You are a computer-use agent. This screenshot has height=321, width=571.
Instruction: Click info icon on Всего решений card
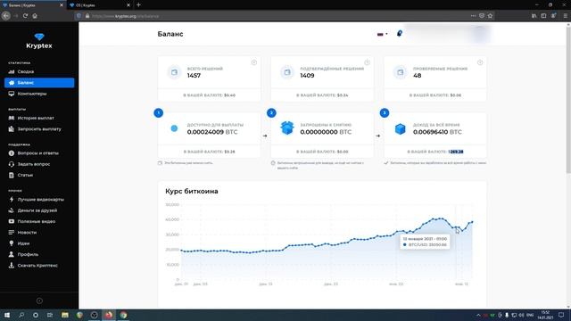[x=253, y=62]
